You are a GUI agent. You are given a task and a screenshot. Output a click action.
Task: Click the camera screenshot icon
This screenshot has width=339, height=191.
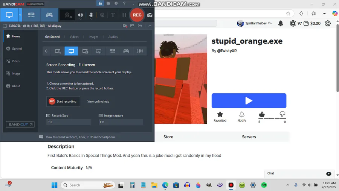[150, 15]
